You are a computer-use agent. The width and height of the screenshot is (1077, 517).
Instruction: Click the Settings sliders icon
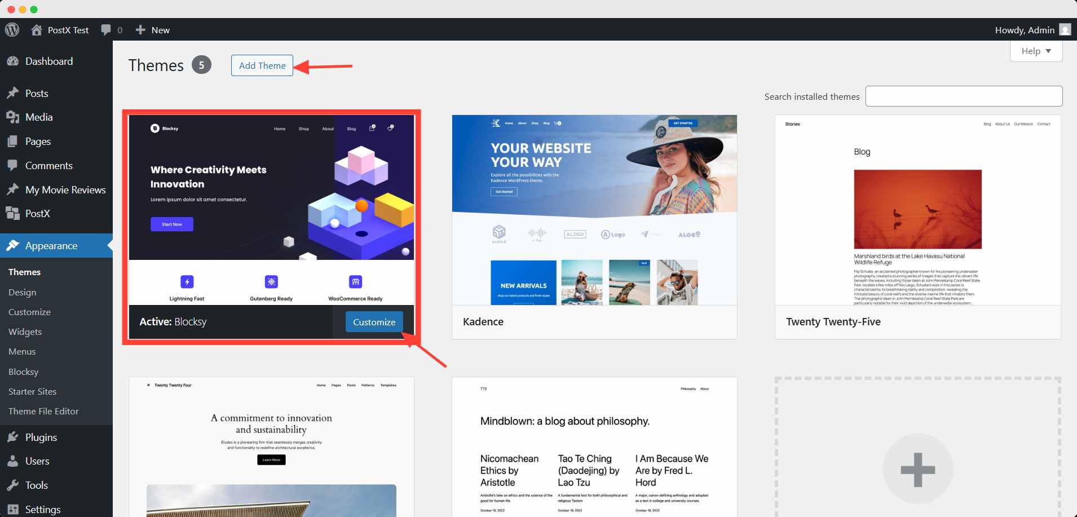click(13, 509)
